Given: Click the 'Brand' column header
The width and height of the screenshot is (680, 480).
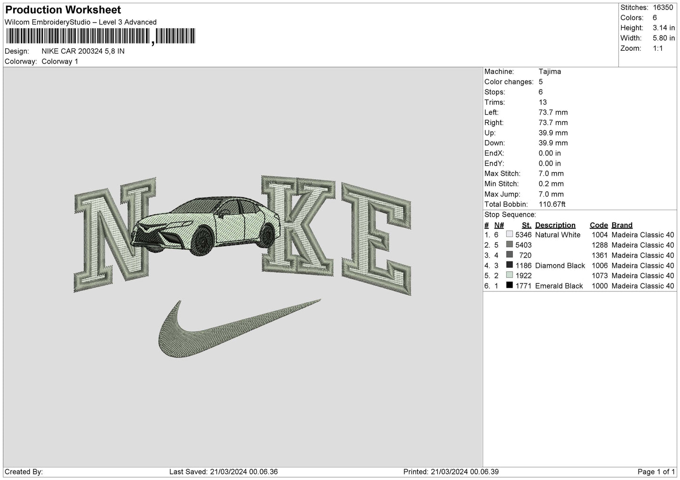Looking at the screenshot, I should point(622,225).
